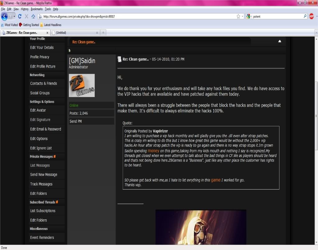Open the search engine selector dropdown
Viewport: 318px width, 250px height.
pos(249,16)
